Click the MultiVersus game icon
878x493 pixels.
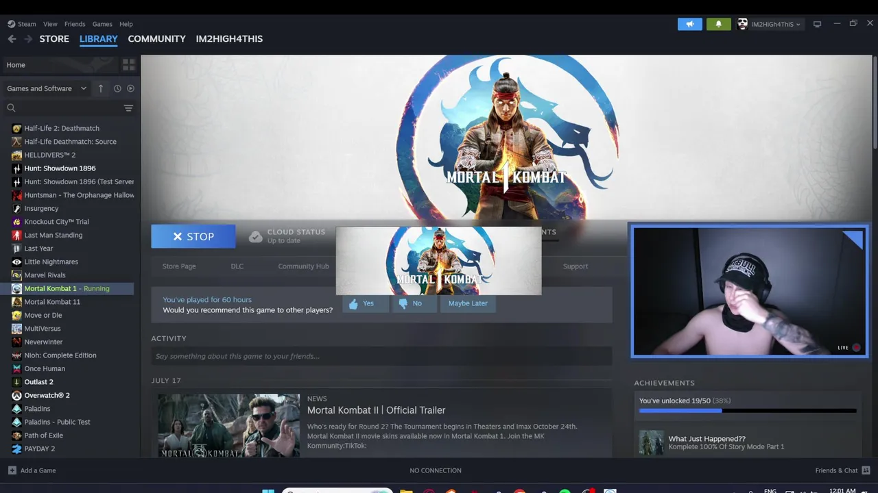coord(16,329)
